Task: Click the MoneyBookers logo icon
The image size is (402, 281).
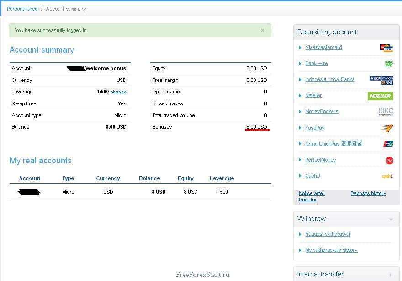Action: pyautogui.click(x=386, y=112)
